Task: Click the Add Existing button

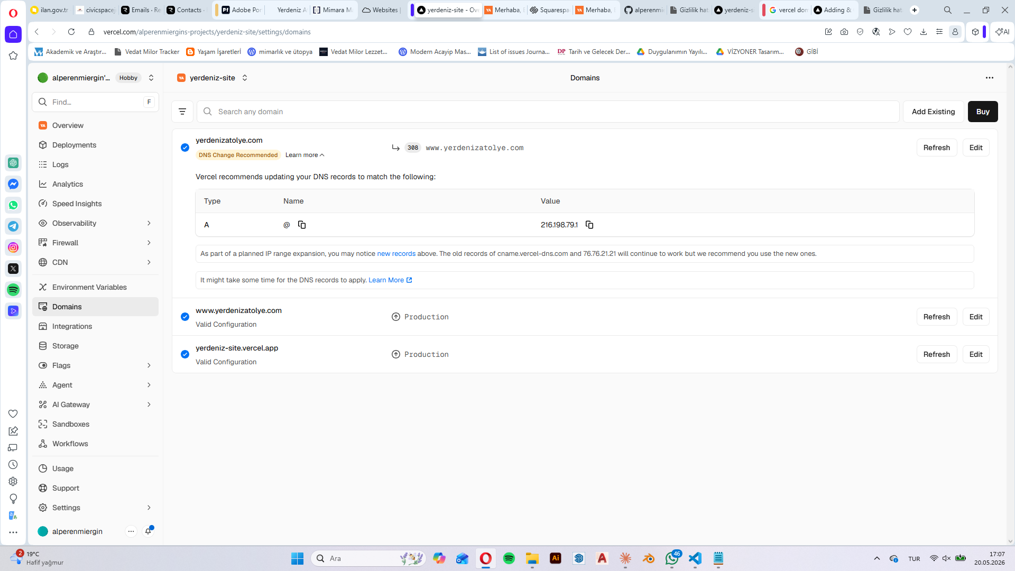Action: 933,112
